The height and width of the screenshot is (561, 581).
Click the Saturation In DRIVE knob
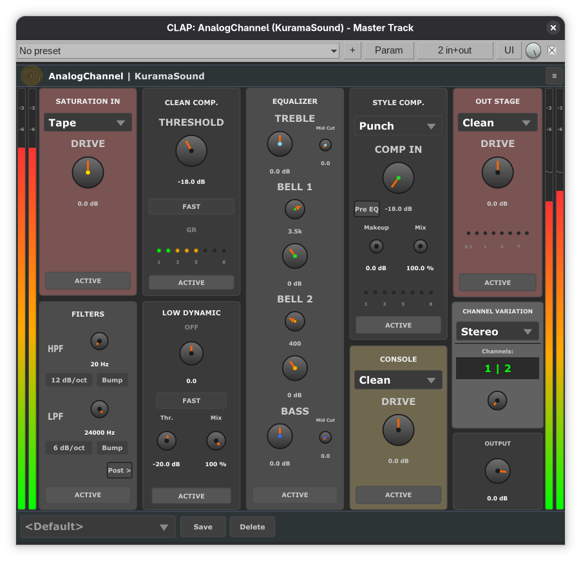88,172
